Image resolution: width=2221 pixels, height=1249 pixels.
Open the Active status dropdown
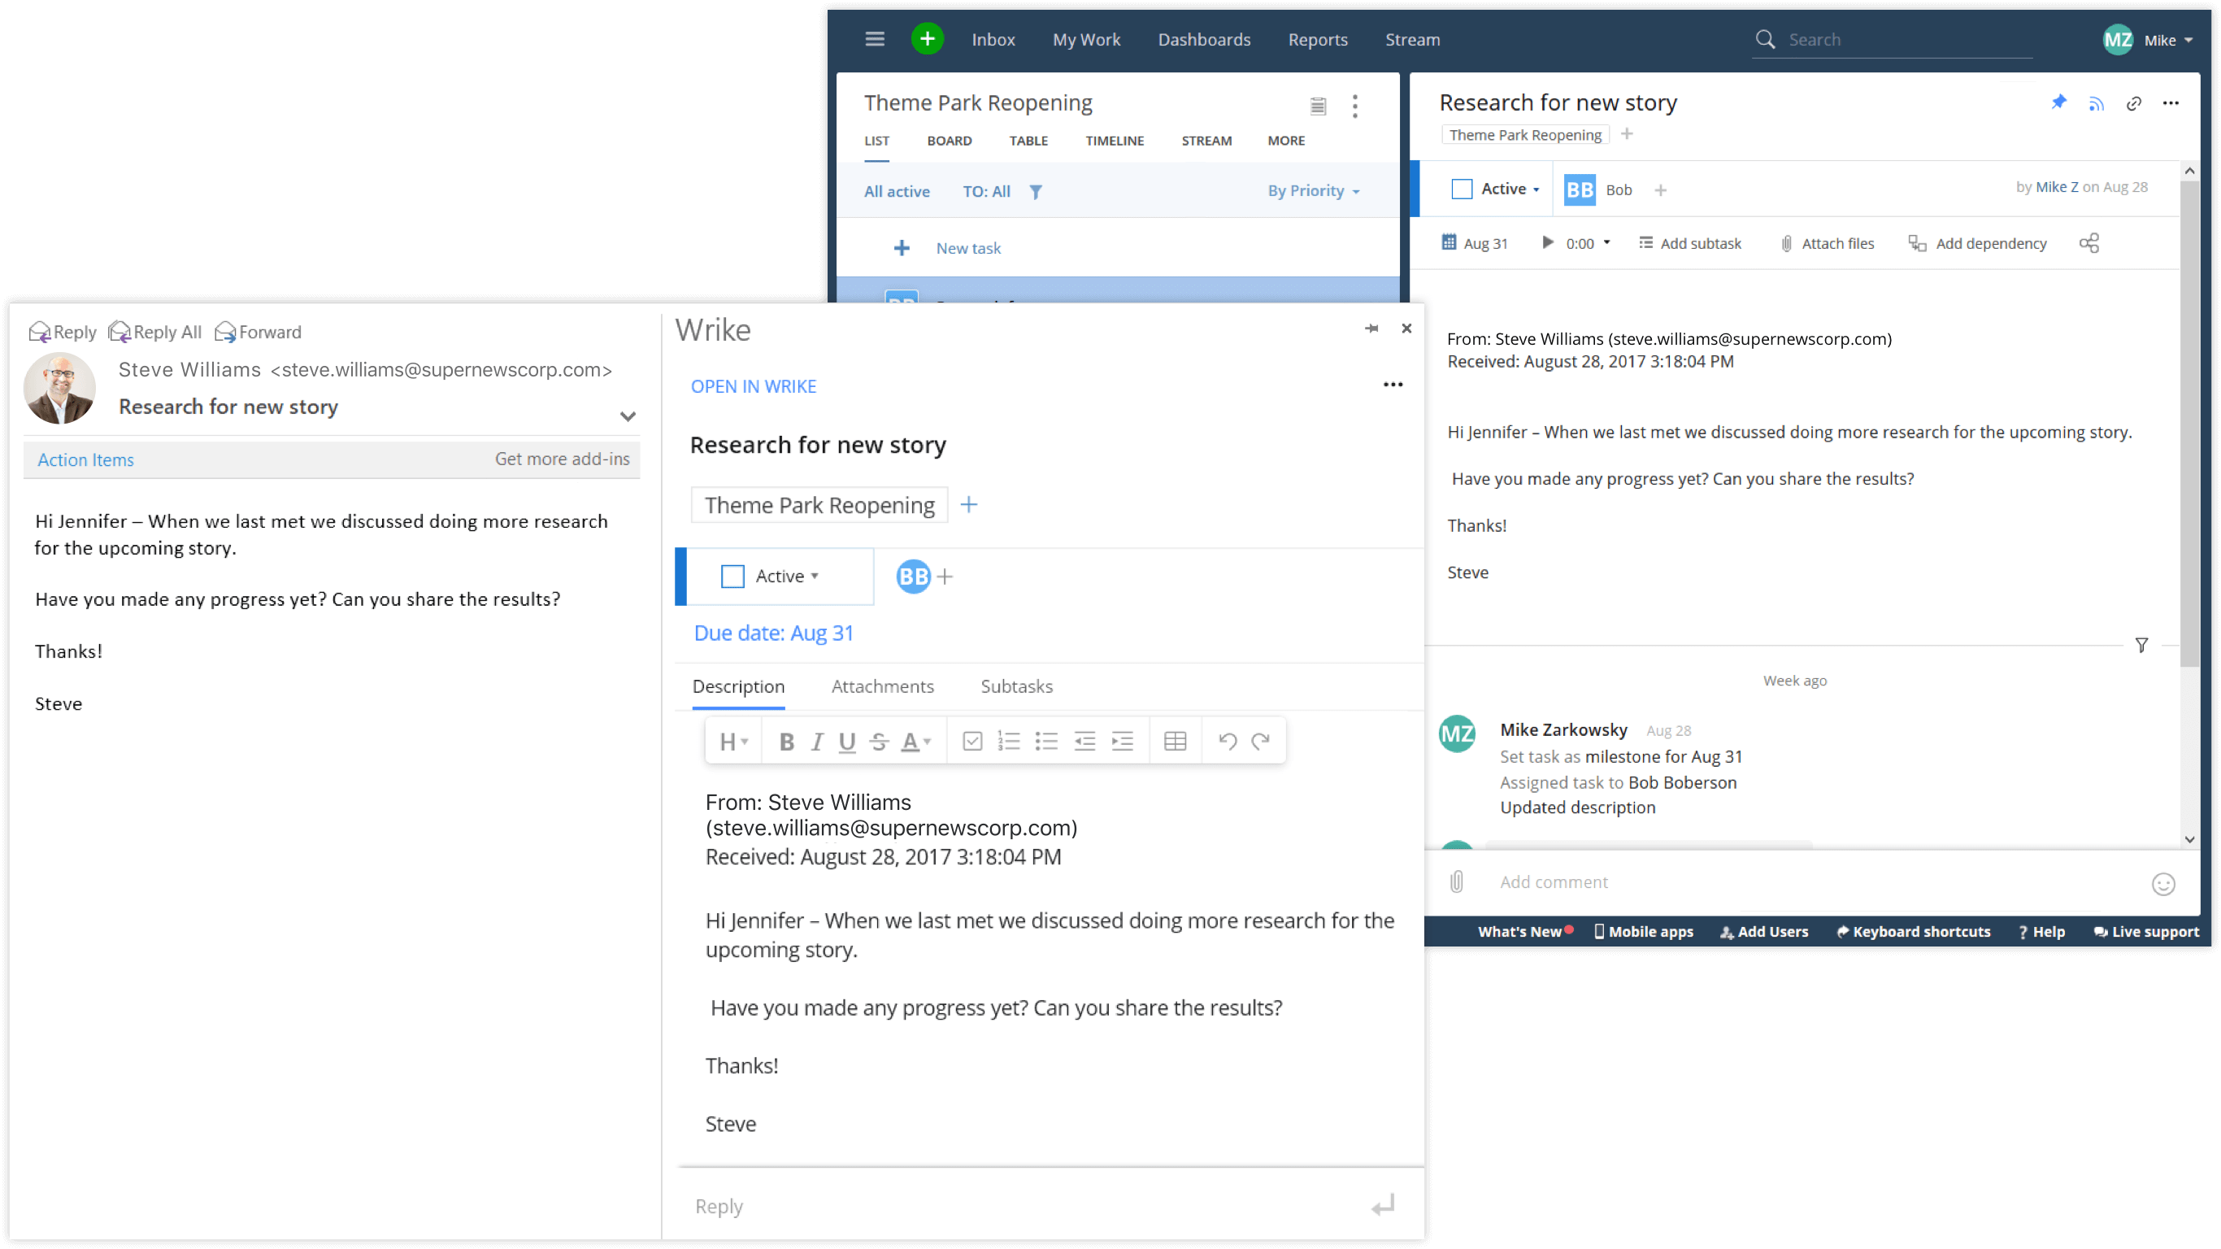pos(783,577)
